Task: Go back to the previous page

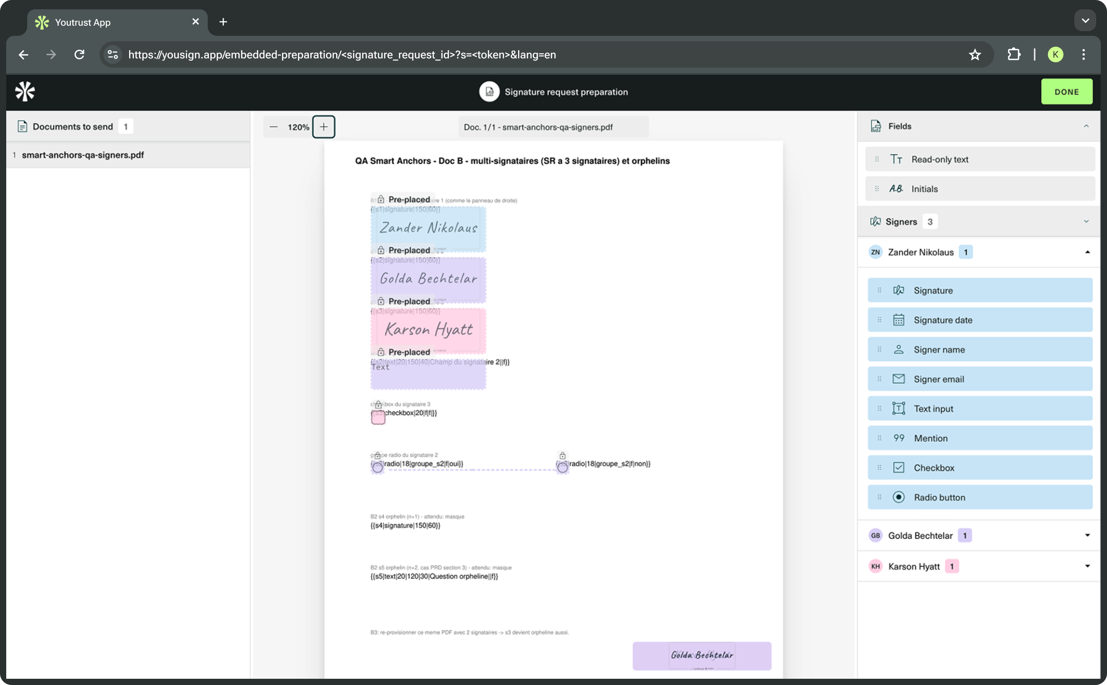Action: (24, 55)
